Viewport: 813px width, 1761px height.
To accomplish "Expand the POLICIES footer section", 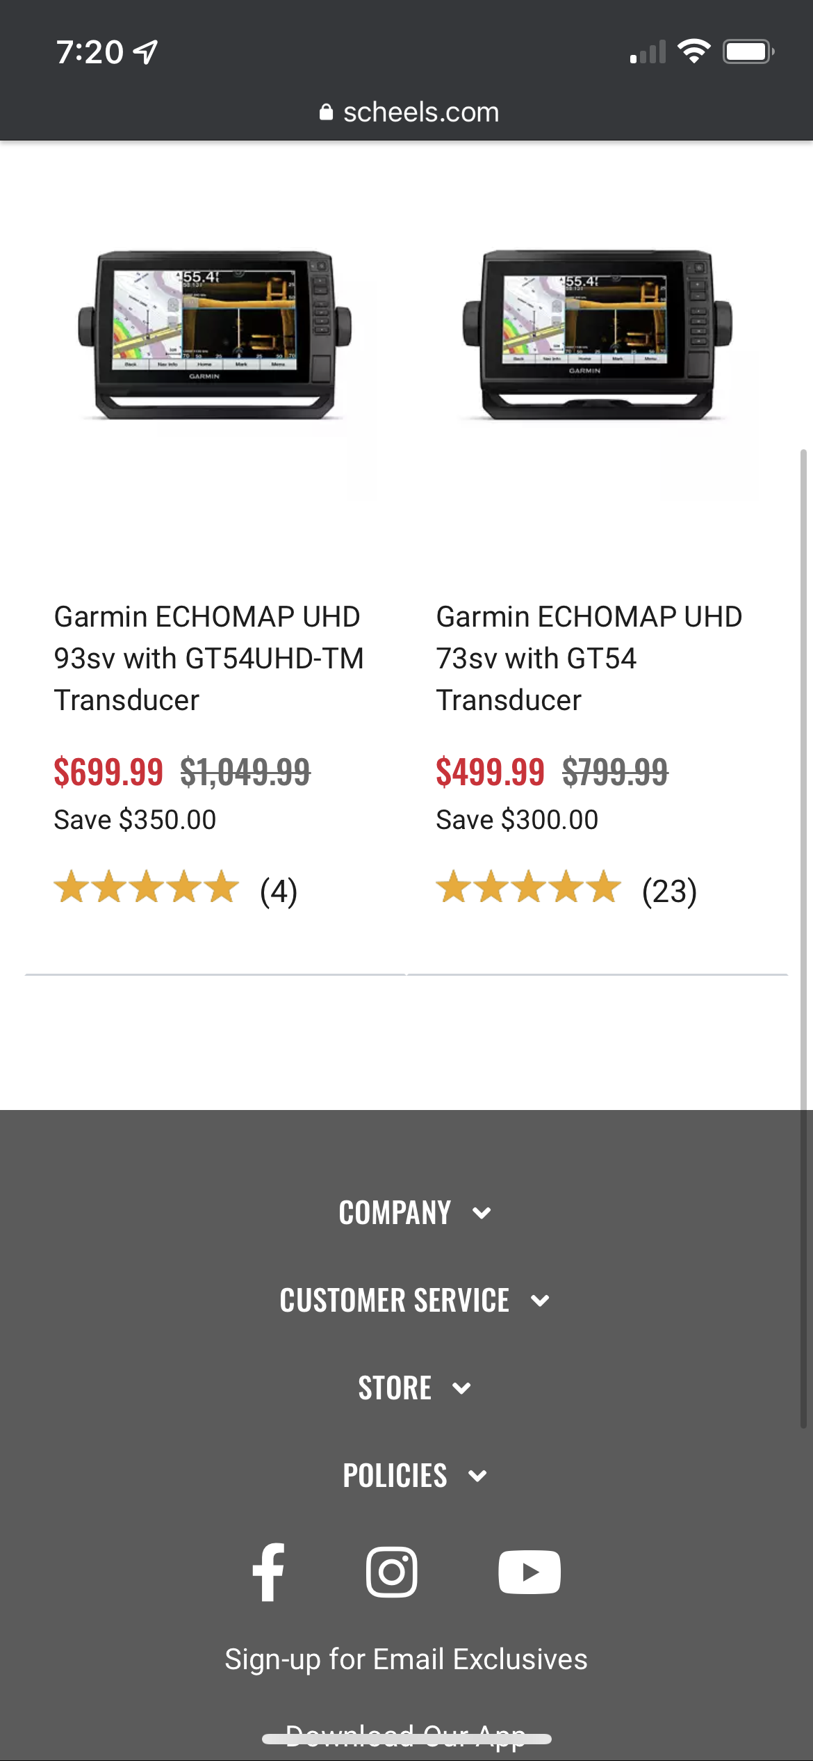I will (415, 1476).
